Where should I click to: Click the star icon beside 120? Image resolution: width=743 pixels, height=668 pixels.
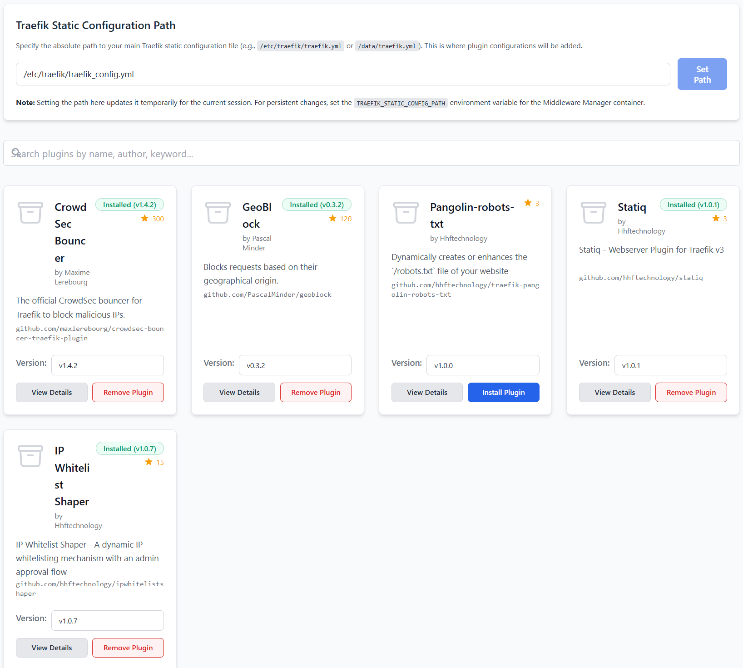pos(332,219)
